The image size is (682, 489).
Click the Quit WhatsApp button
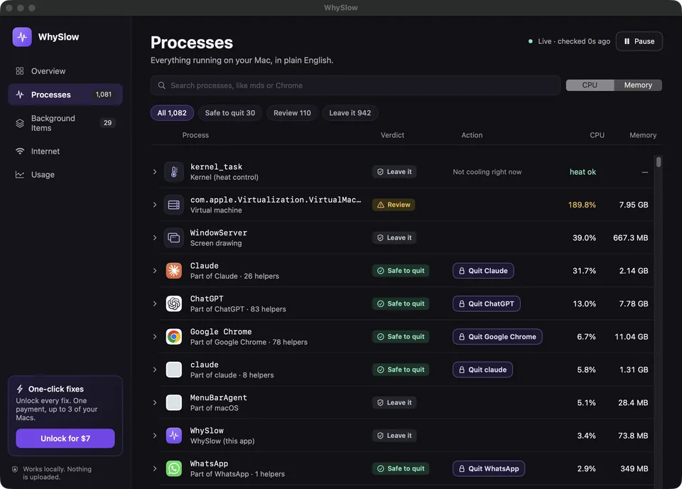[x=489, y=468]
